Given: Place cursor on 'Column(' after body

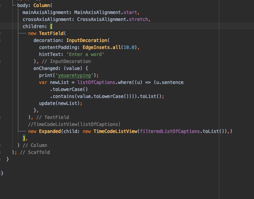Looking at the screenshot, I should pyautogui.click(x=43, y=5).
